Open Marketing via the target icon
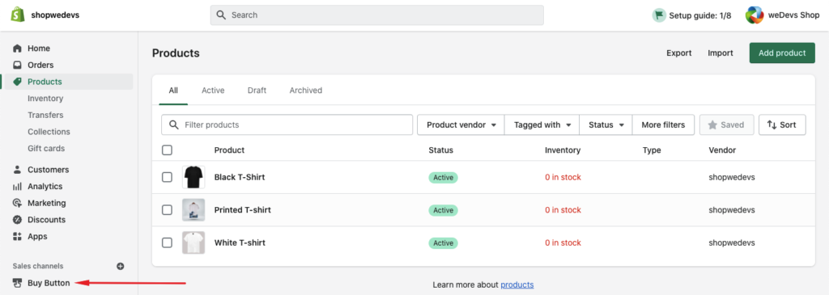The height and width of the screenshot is (295, 829). pos(18,203)
